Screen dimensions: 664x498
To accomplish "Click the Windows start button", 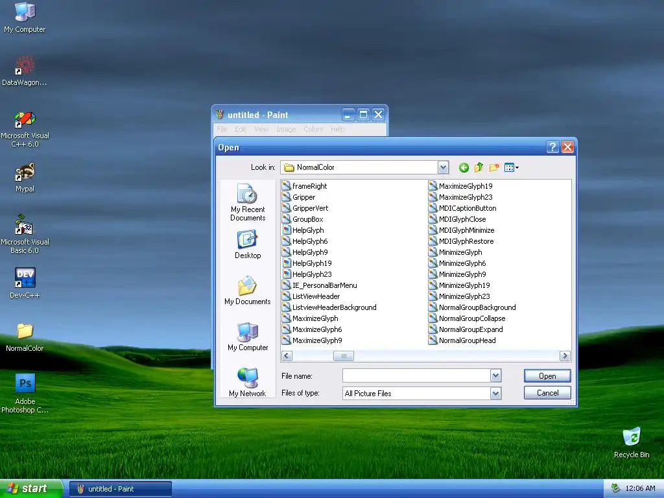I will [x=31, y=489].
